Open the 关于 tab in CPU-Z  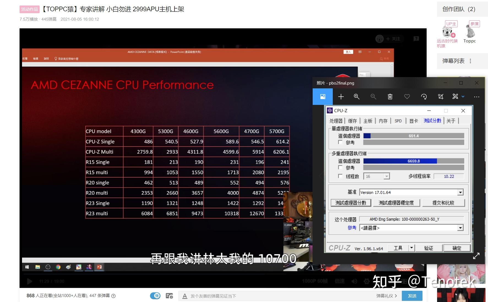pos(451,121)
